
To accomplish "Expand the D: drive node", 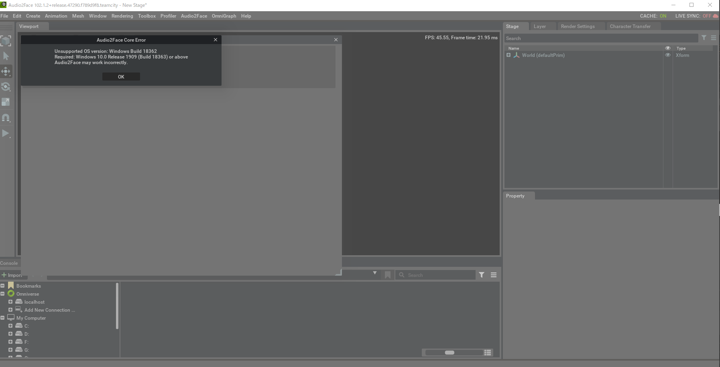I will [x=10, y=334].
